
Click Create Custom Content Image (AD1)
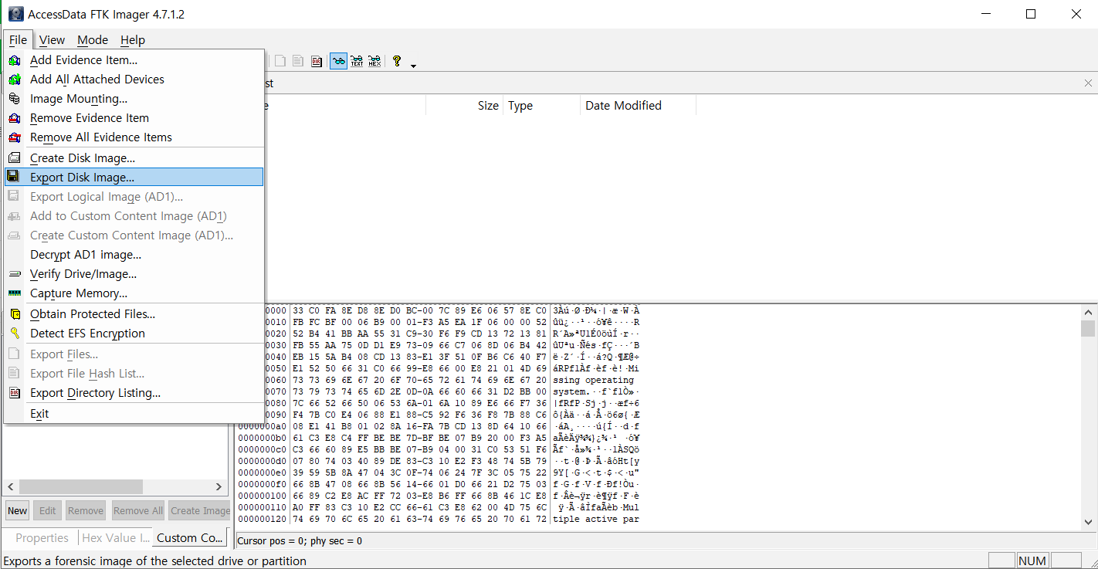pyautogui.click(x=134, y=235)
